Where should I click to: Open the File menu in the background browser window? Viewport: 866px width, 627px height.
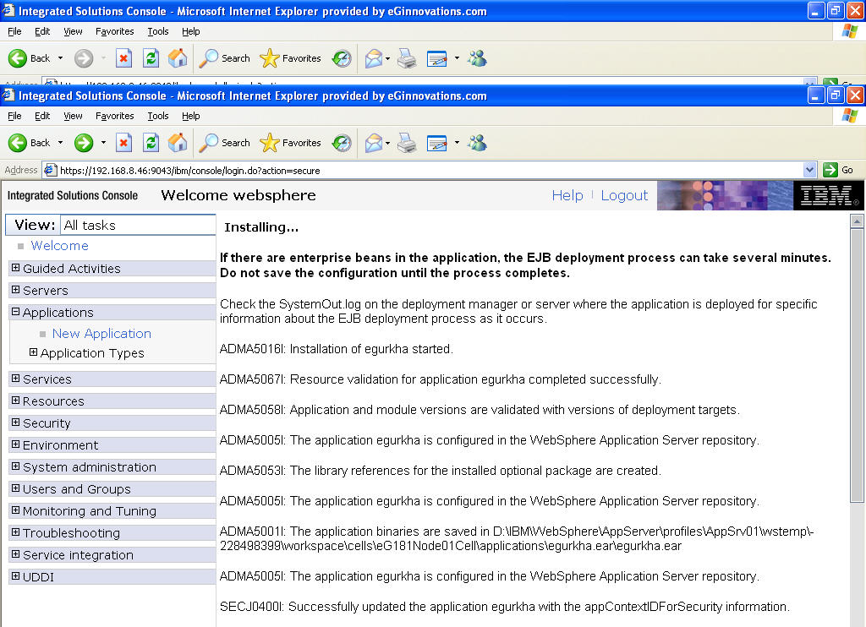pyautogui.click(x=14, y=31)
